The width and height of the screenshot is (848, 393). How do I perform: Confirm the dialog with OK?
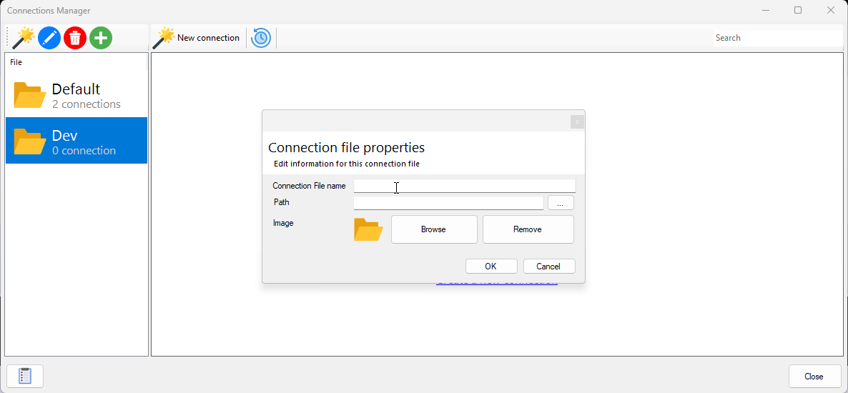491,266
